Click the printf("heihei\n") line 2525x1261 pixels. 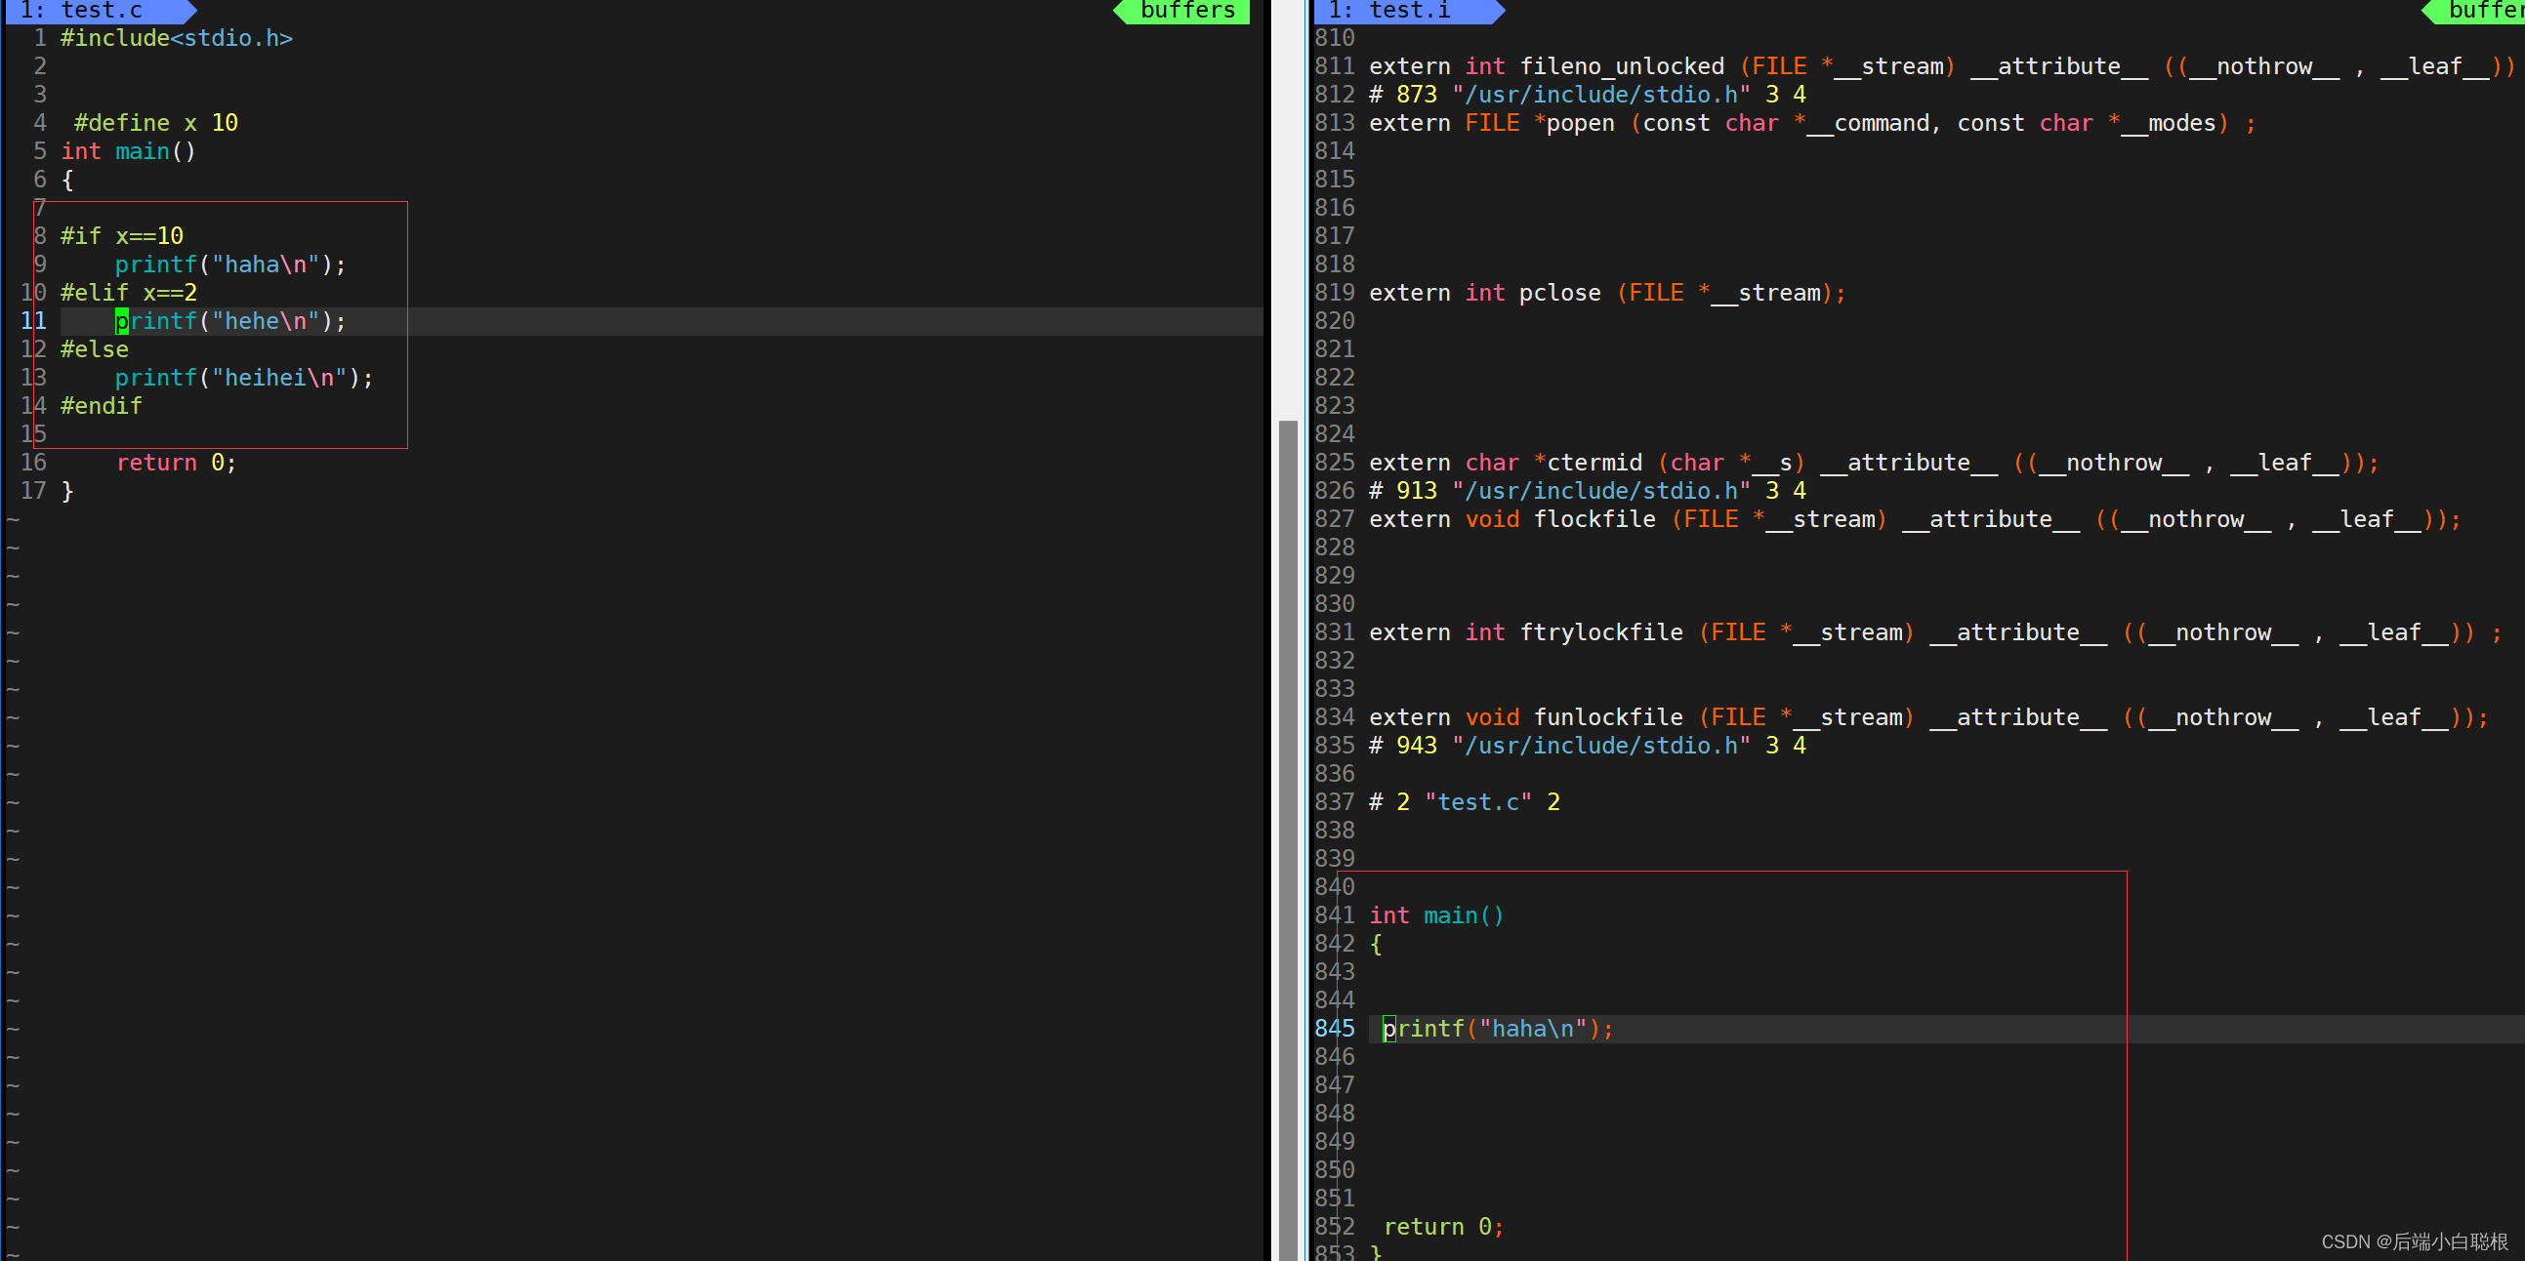click(244, 378)
